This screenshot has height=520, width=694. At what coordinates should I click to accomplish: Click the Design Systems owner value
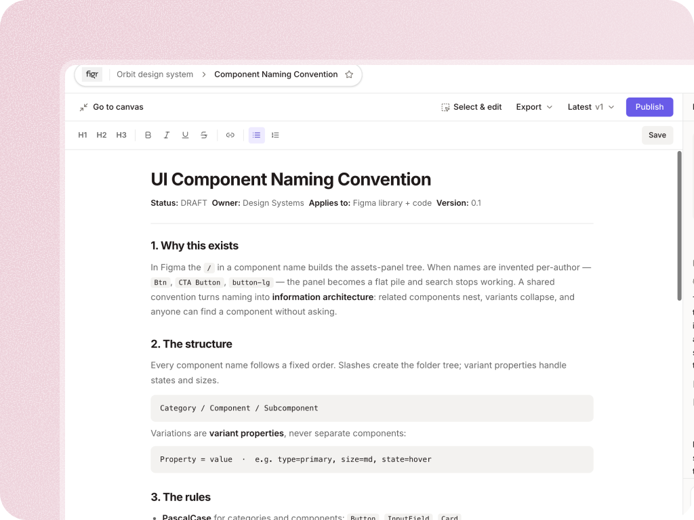point(273,203)
